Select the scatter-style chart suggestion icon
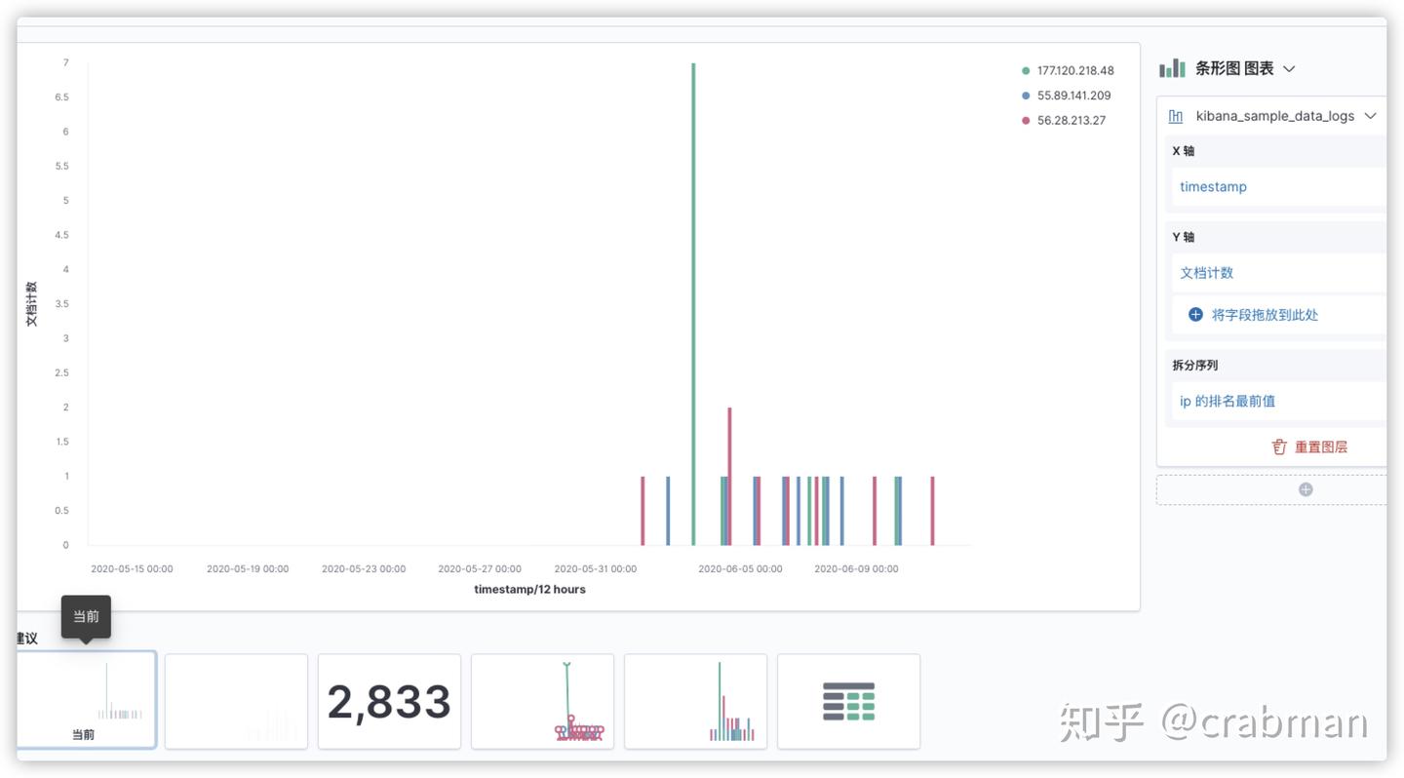Image resolution: width=1404 pixels, height=778 pixels. point(542,699)
